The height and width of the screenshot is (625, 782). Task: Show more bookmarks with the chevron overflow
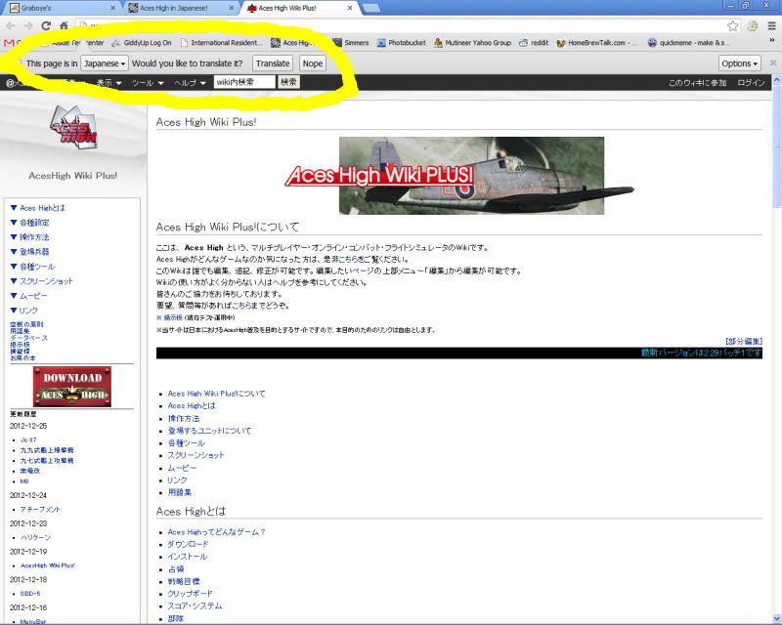772,41
